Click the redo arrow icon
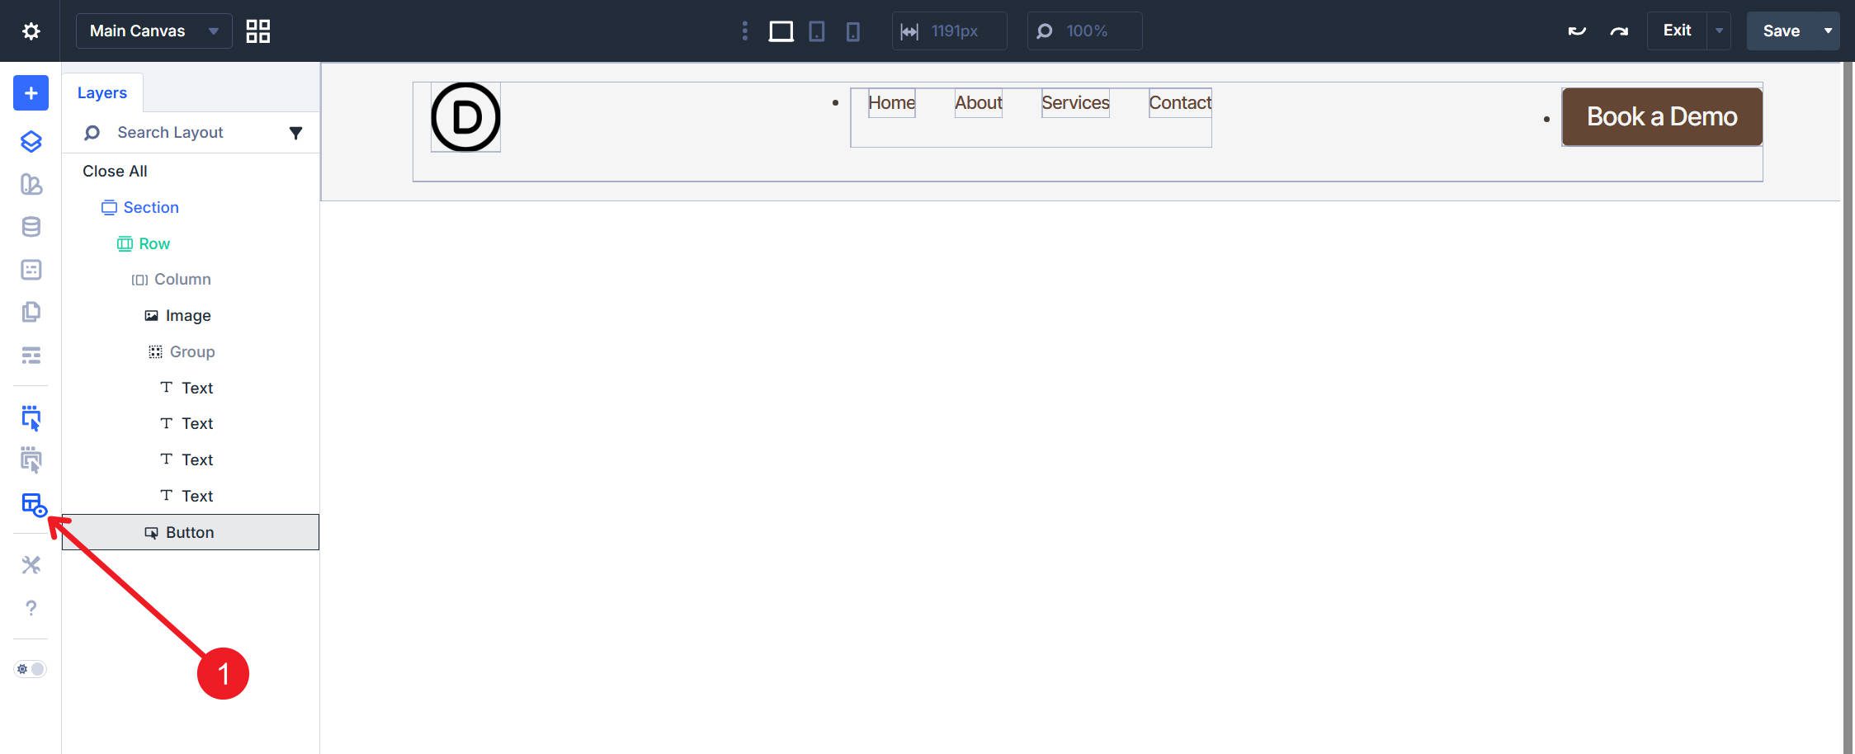 pyautogui.click(x=1619, y=31)
